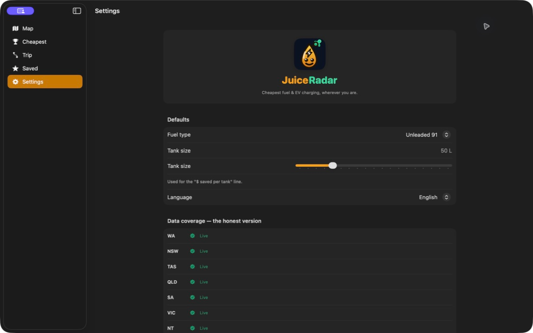533x333 pixels.
Task: Open the Trip section
Action: (45, 55)
